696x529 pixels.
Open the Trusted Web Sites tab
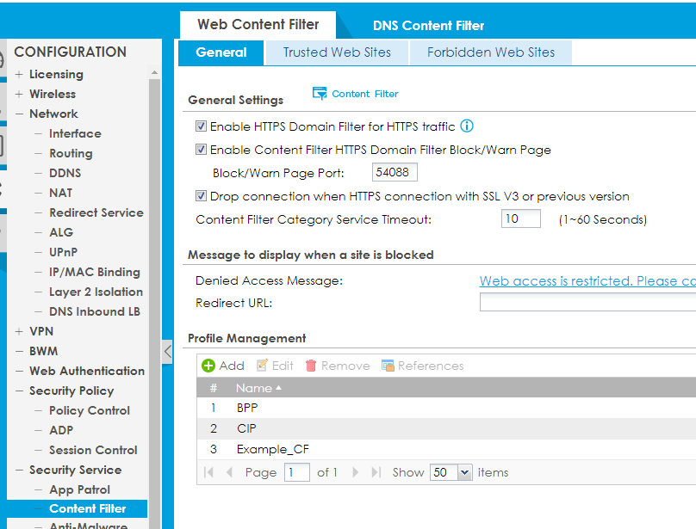click(x=336, y=52)
